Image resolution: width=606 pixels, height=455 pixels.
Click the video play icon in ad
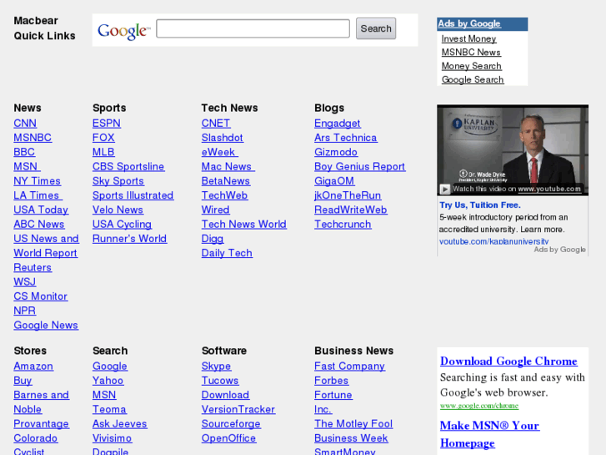click(x=445, y=190)
